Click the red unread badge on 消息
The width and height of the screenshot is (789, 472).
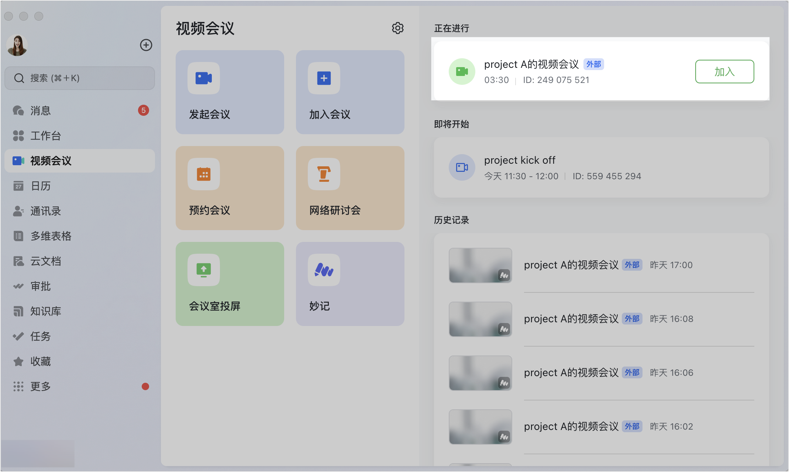click(x=144, y=110)
